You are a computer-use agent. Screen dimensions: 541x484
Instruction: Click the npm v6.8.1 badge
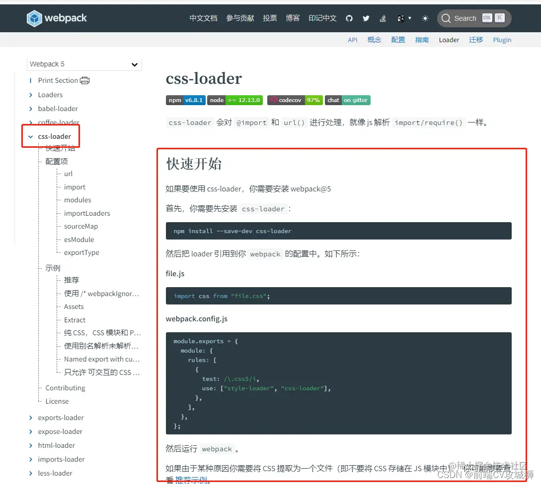click(x=186, y=100)
